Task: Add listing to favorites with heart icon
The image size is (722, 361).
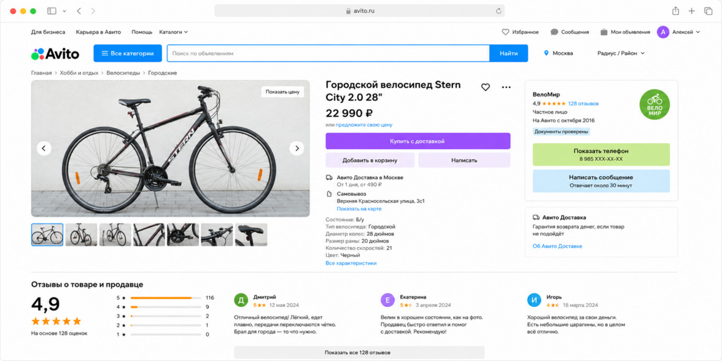Action: (485, 87)
